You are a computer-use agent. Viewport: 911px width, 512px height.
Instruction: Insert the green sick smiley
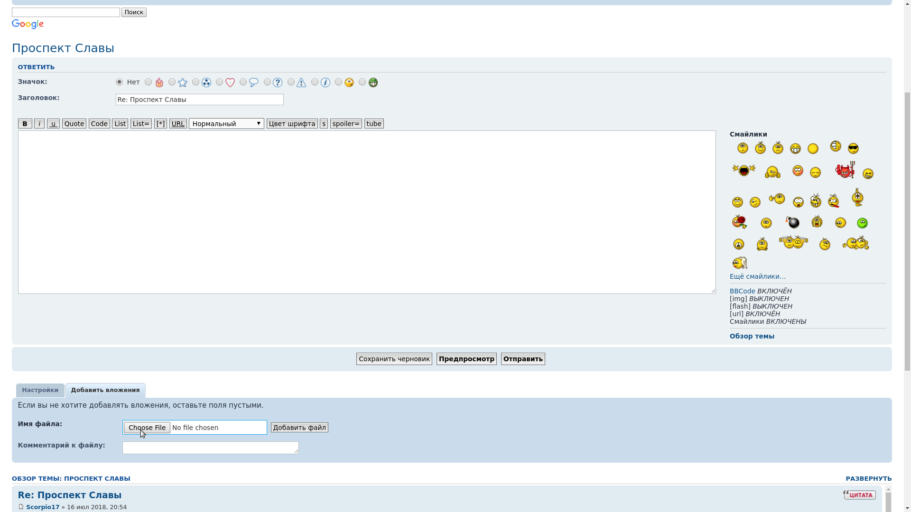(862, 223)
